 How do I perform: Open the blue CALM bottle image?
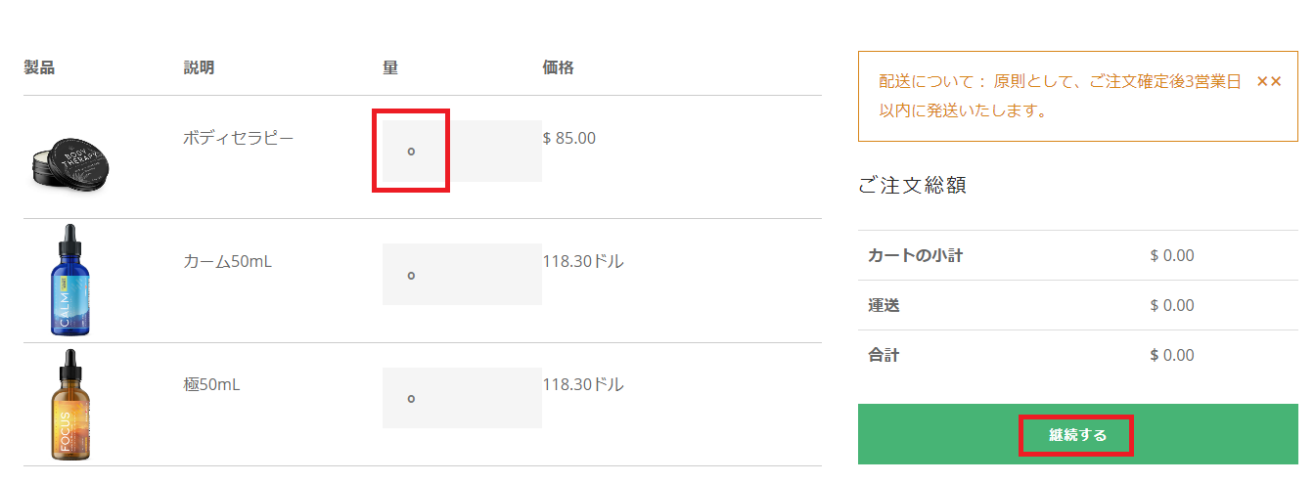click(69, 280)
